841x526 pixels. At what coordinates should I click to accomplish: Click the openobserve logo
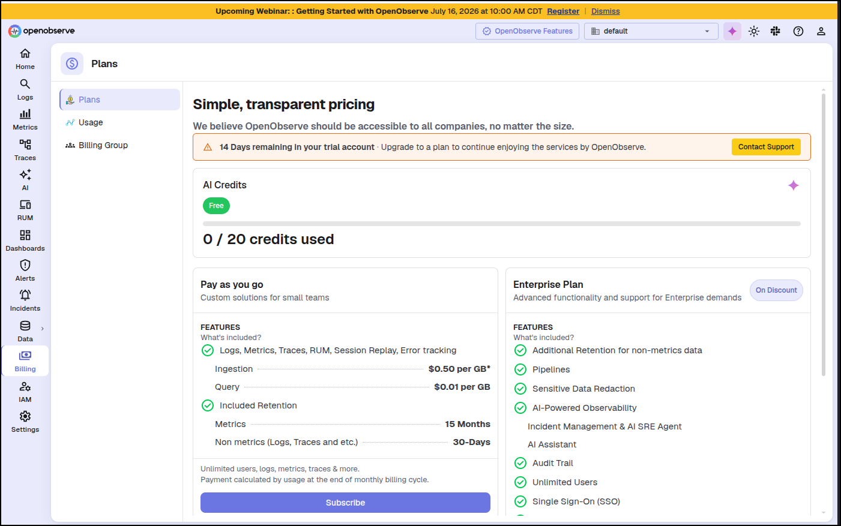41,31
